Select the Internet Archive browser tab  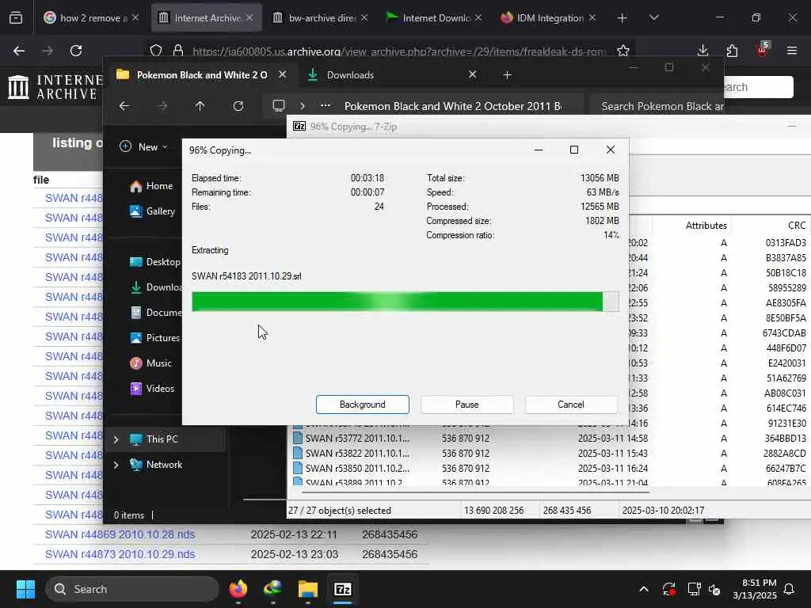(206, 18)
